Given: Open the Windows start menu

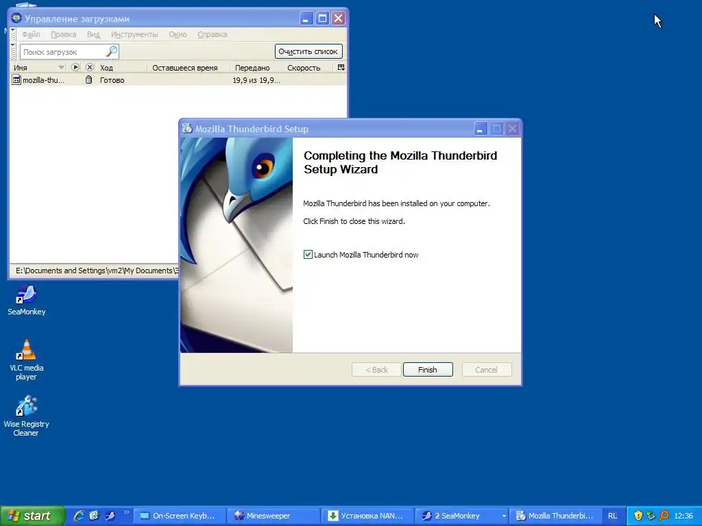Looking at the screenshot, I should tap(32, 516).
